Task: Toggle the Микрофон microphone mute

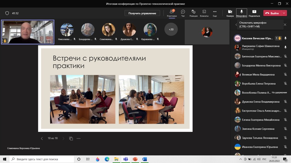Action: coord(242,13)
